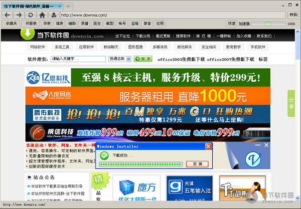The width and height of the screenshot is (301, 209).
Task: Click the 腾佑科技 banner ad
Action: click(x=147, y=114)
